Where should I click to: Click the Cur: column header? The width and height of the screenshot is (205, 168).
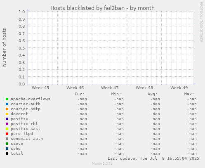click(80, 94)
